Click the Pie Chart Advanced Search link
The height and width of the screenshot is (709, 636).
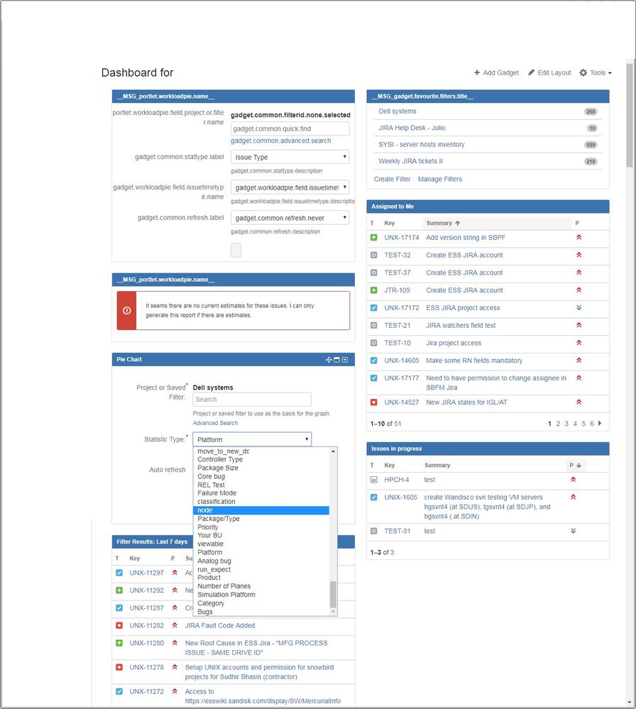tap(215, 423)
